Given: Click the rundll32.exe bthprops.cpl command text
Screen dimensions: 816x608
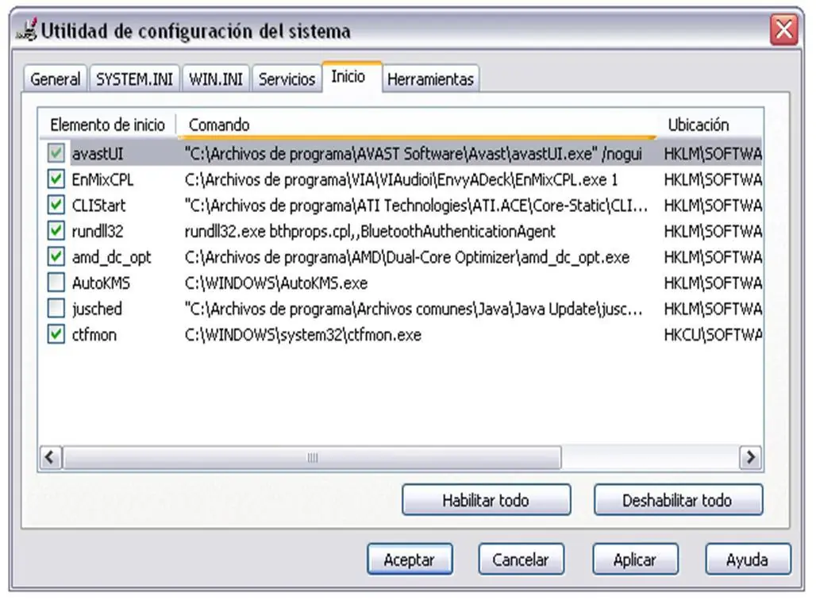Looking at the screenshot, I should pos(370,231).
